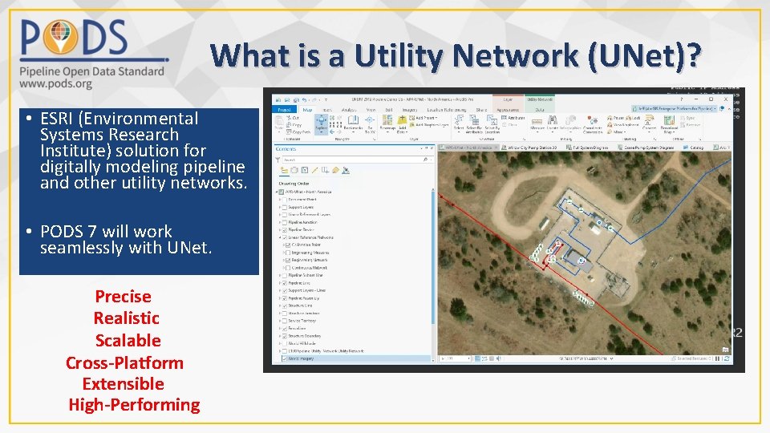Click View Unplaced labels button
This screenshot has height=433, width=770.
pos(622,125)
